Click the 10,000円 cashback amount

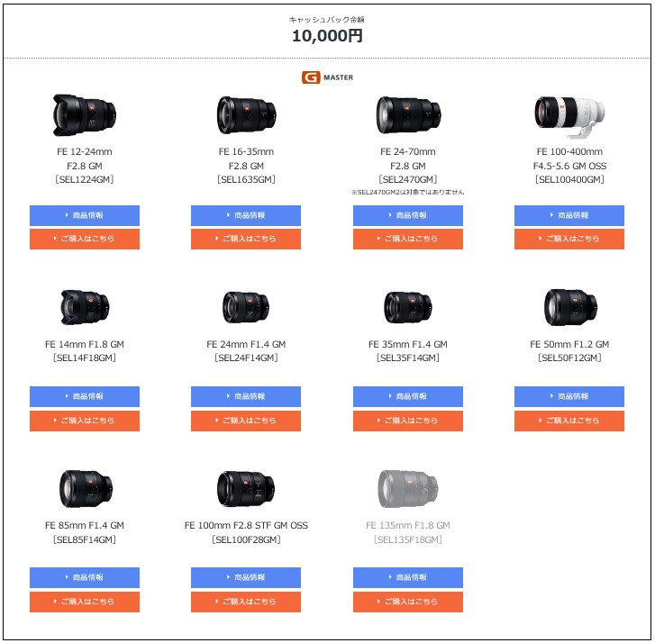coord(327,36)
